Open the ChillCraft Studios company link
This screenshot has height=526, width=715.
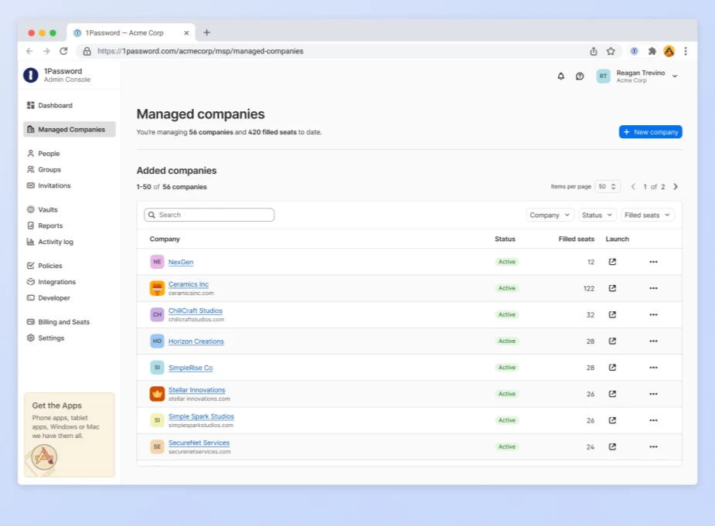195,311
